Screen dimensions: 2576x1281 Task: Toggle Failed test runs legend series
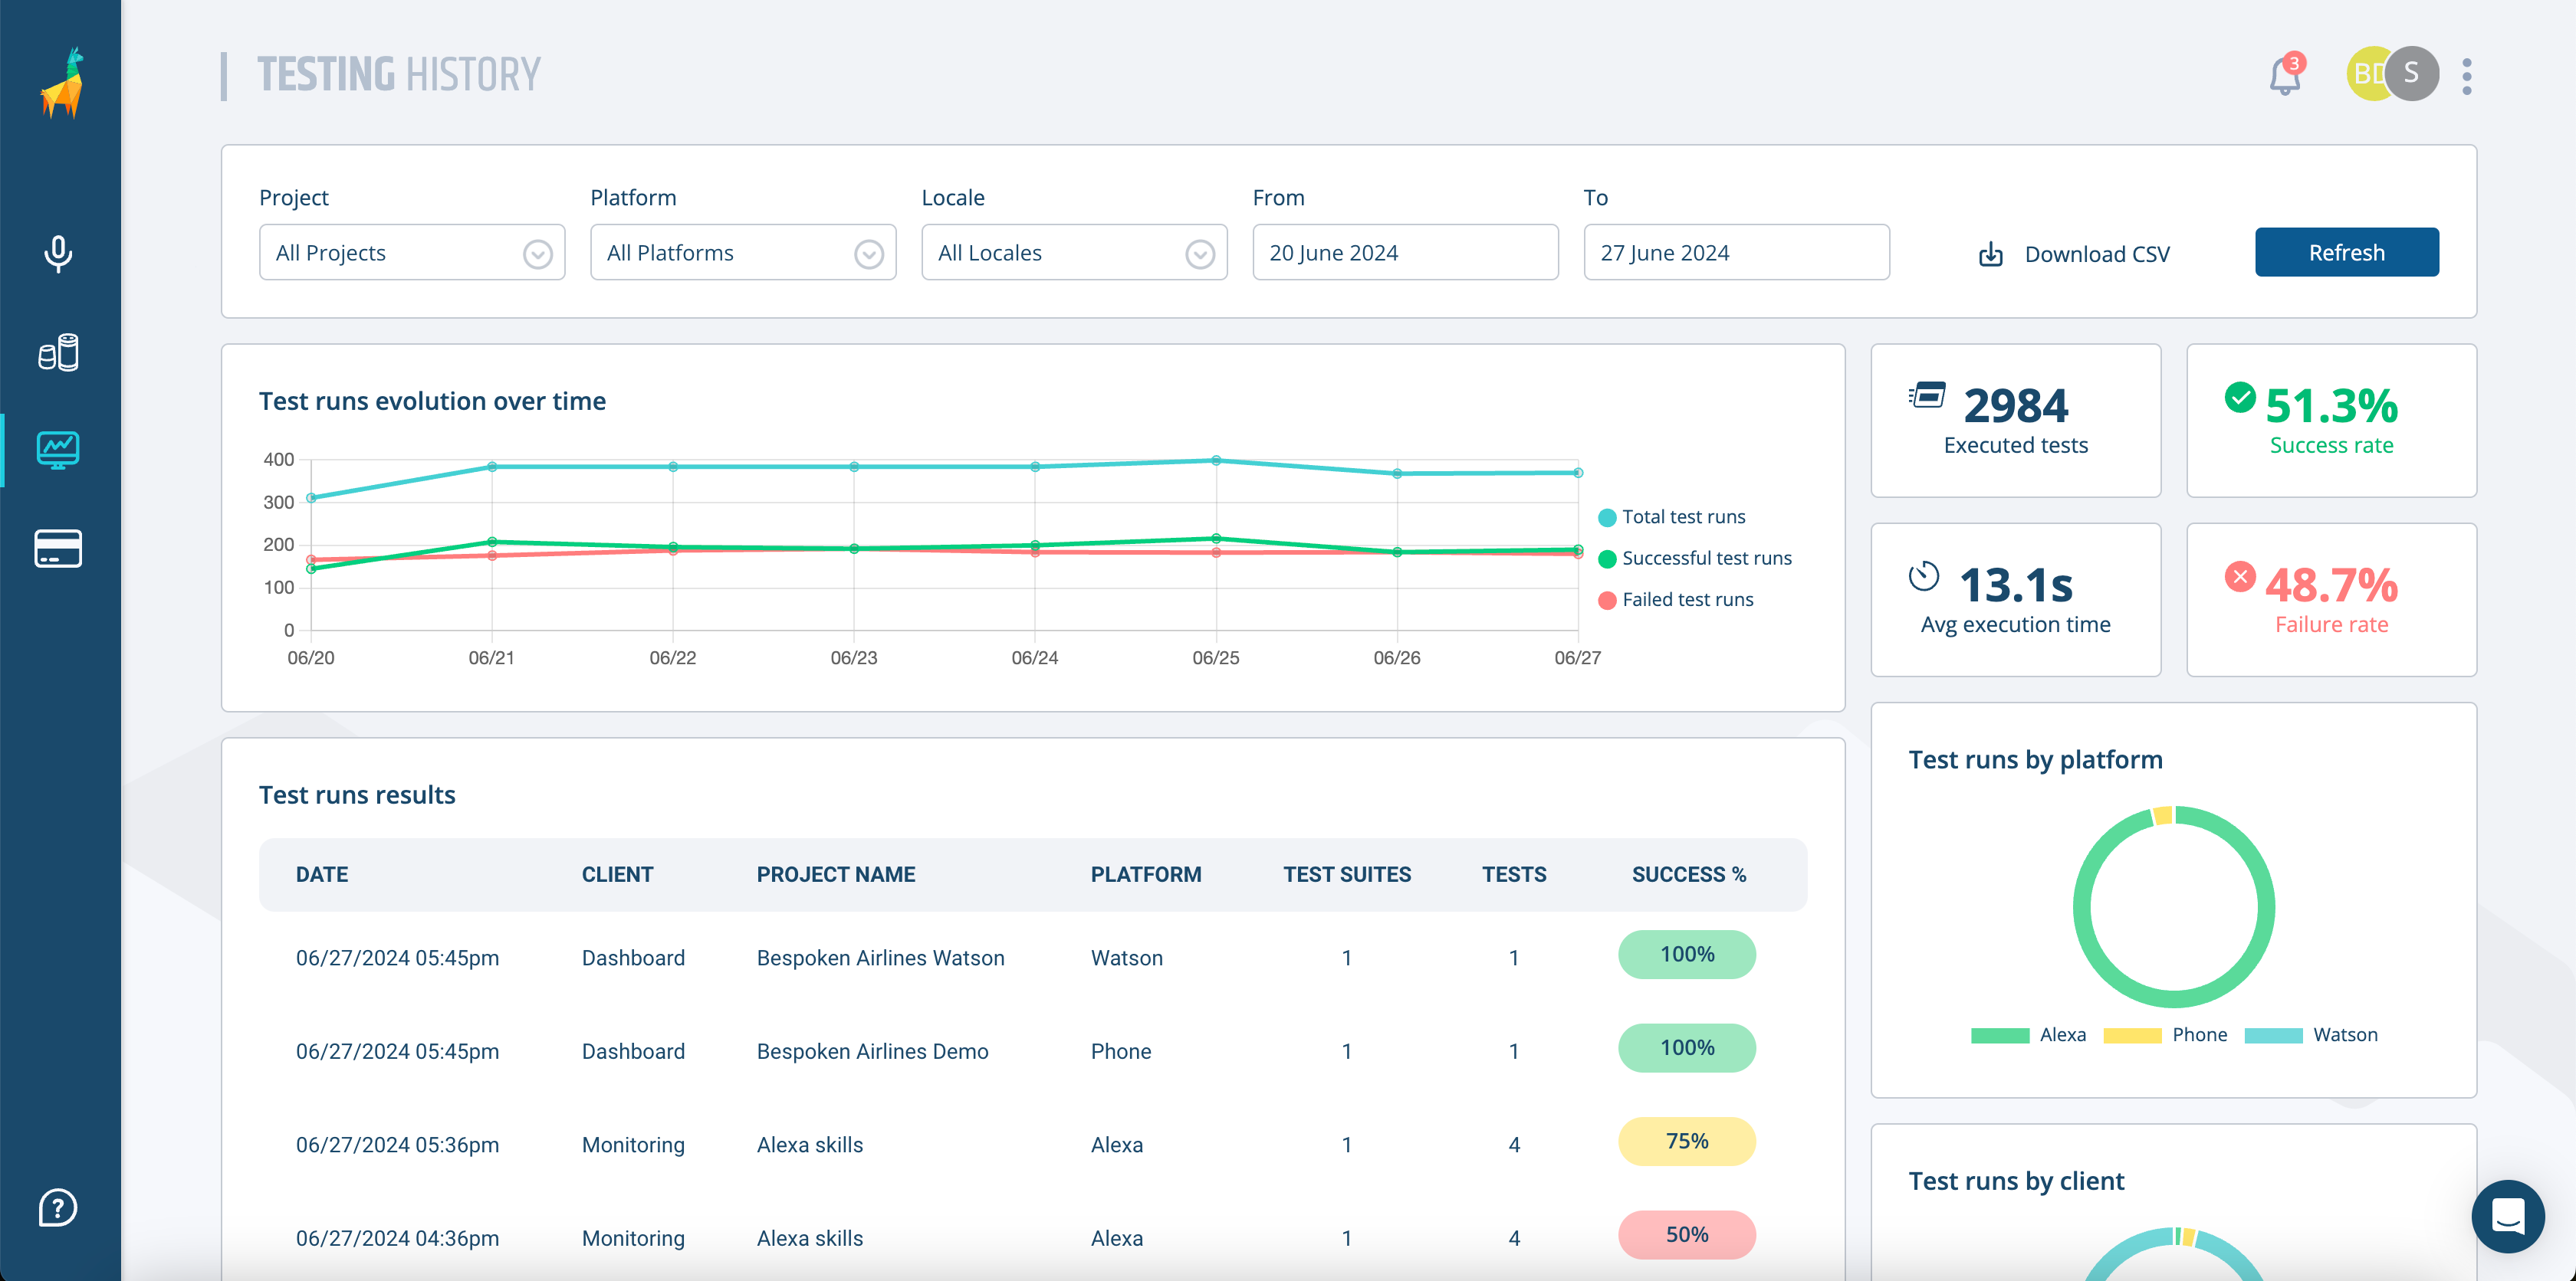1676,600
